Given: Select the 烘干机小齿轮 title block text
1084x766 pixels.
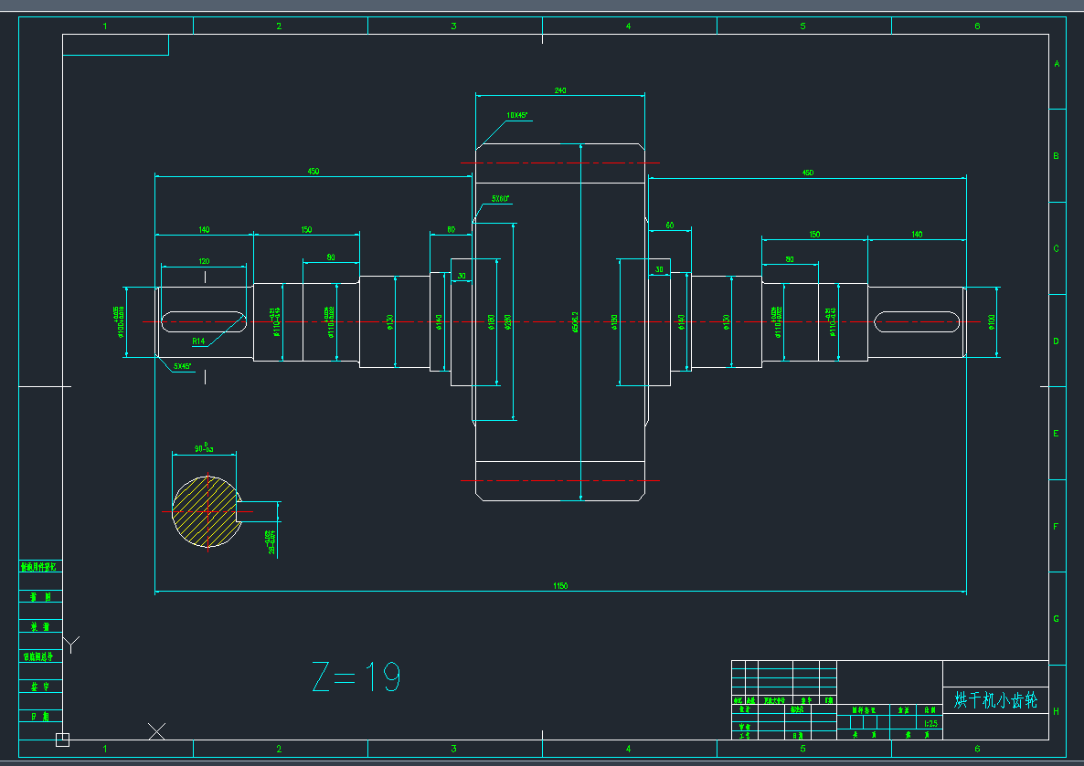Looking at the screenshot, I should [x=995, y=700].
